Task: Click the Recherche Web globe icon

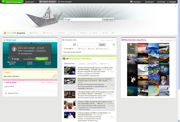Action: coord(64,40)
